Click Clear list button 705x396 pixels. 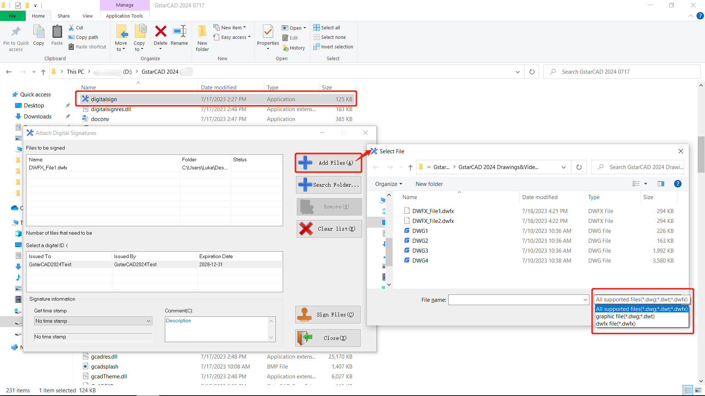(329, 229)
